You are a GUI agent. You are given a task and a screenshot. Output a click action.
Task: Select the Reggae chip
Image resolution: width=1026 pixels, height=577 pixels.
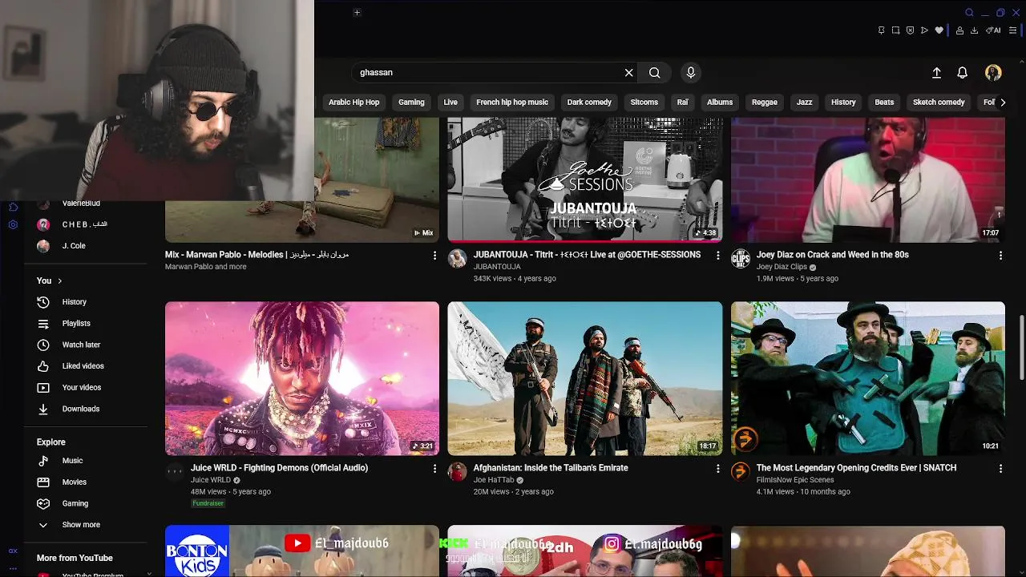click(764, 102)
